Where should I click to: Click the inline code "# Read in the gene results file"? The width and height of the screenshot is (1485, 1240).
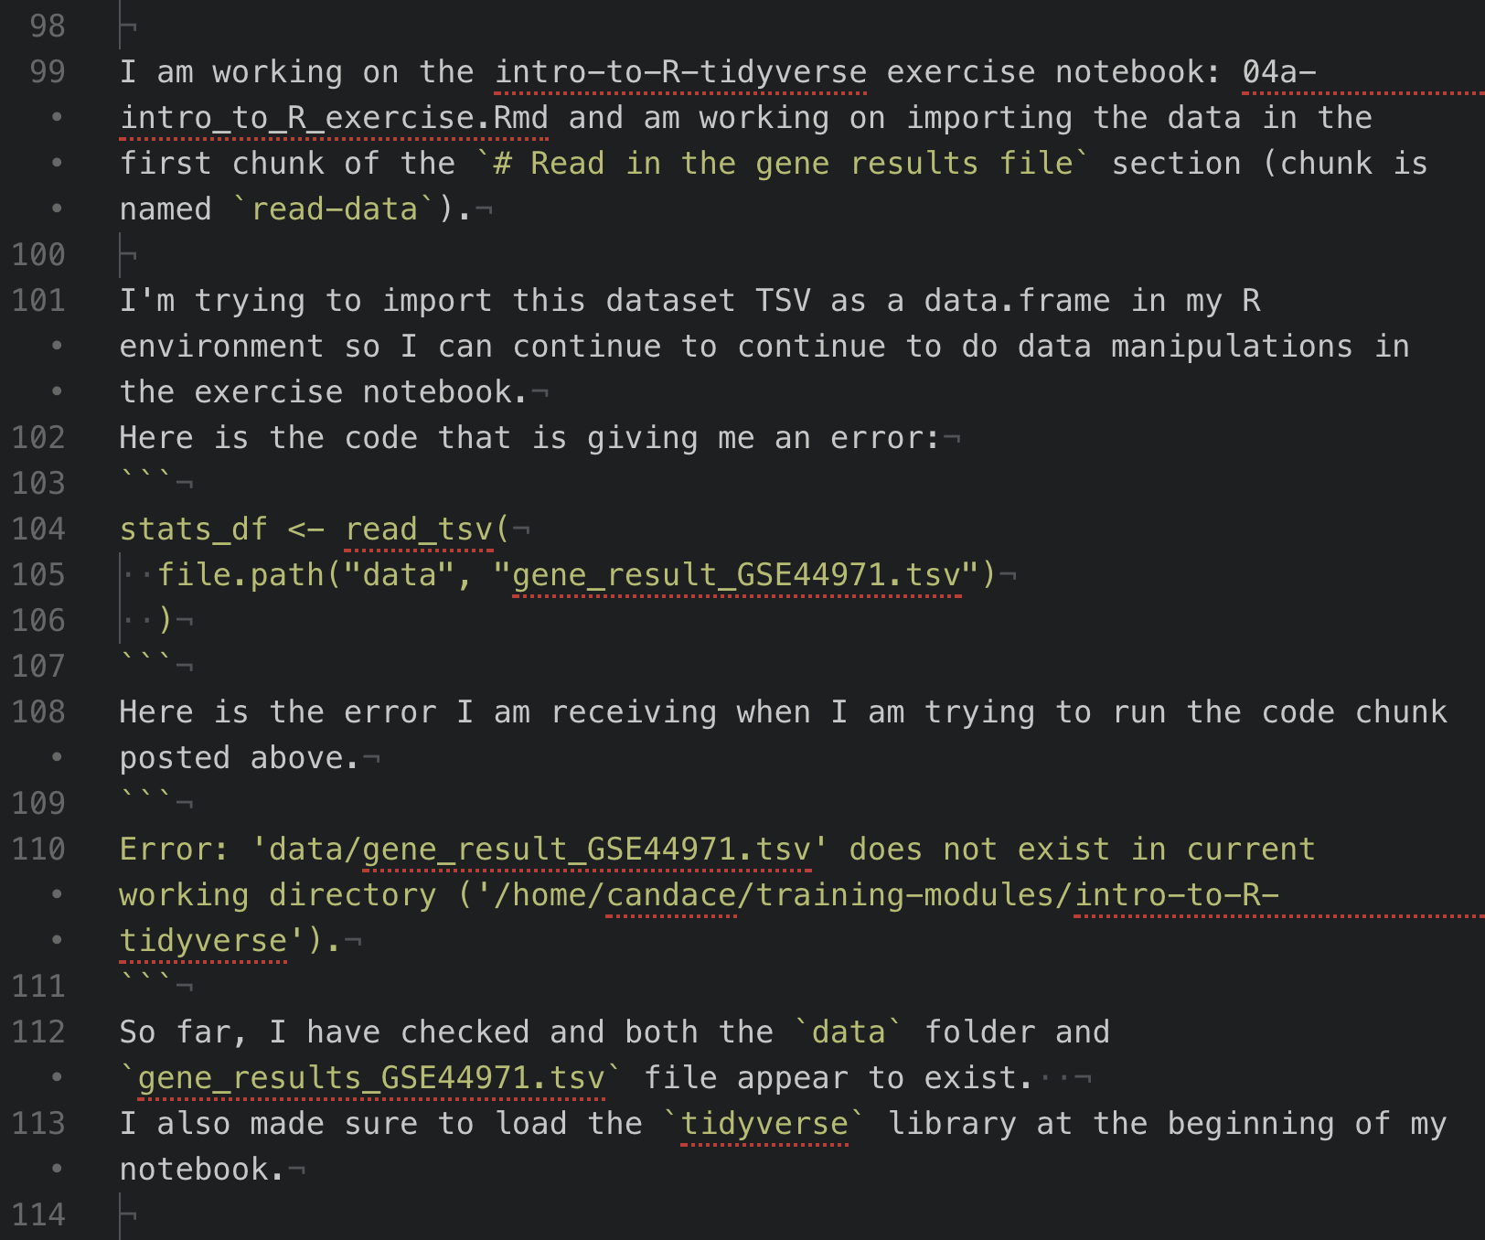tap(783, 163)
